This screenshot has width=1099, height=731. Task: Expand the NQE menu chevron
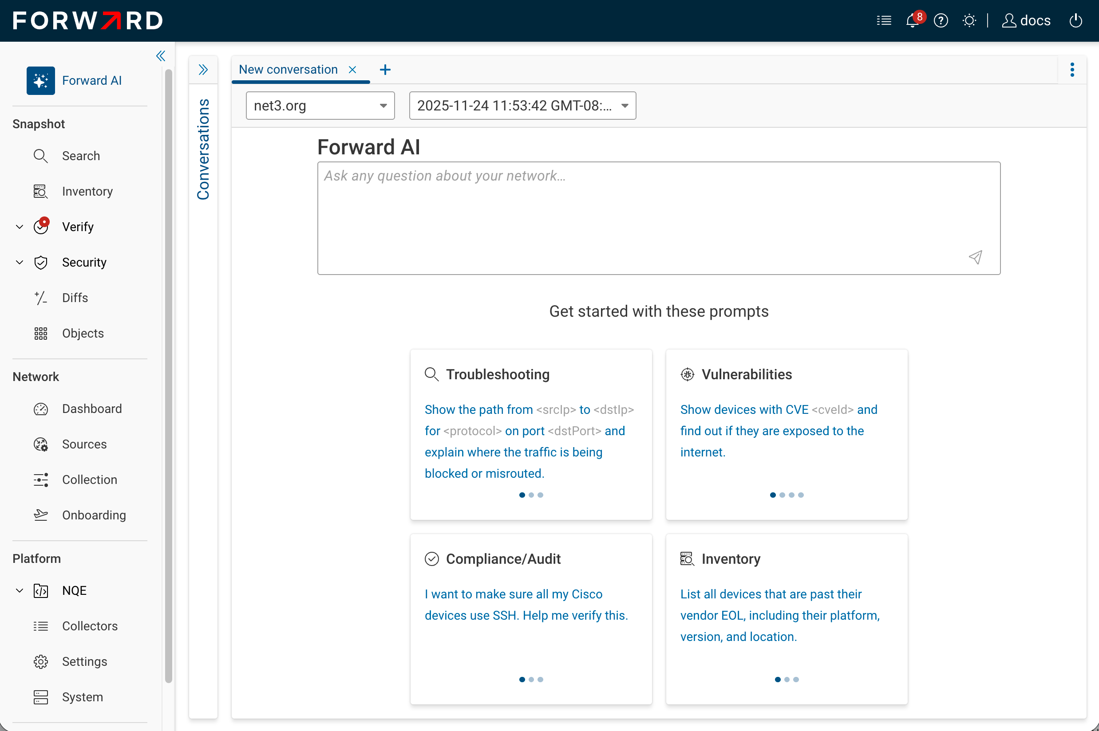[20, 591]
